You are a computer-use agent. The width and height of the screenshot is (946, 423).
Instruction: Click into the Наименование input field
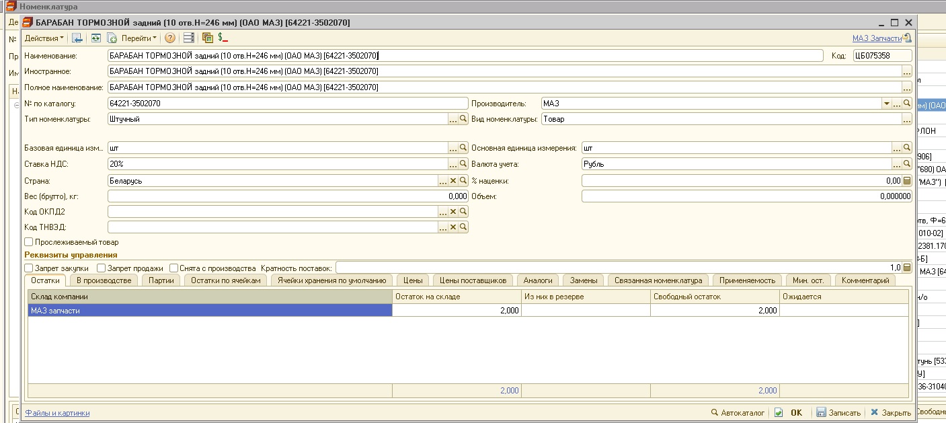[x=465, y=56]
